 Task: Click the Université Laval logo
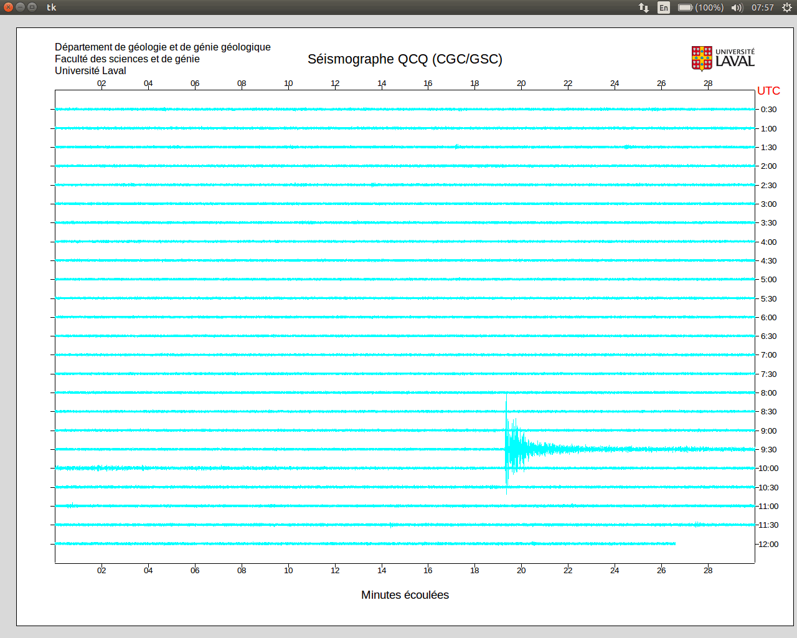(723, 58)
